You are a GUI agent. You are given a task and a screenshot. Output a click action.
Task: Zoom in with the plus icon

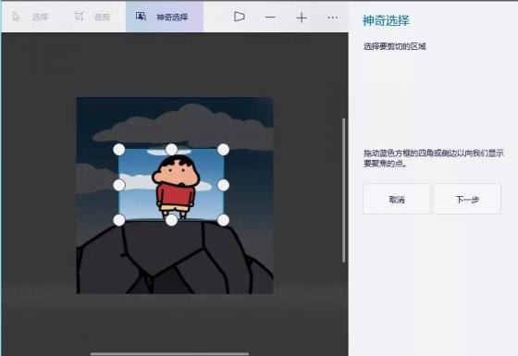pos(302,18)
